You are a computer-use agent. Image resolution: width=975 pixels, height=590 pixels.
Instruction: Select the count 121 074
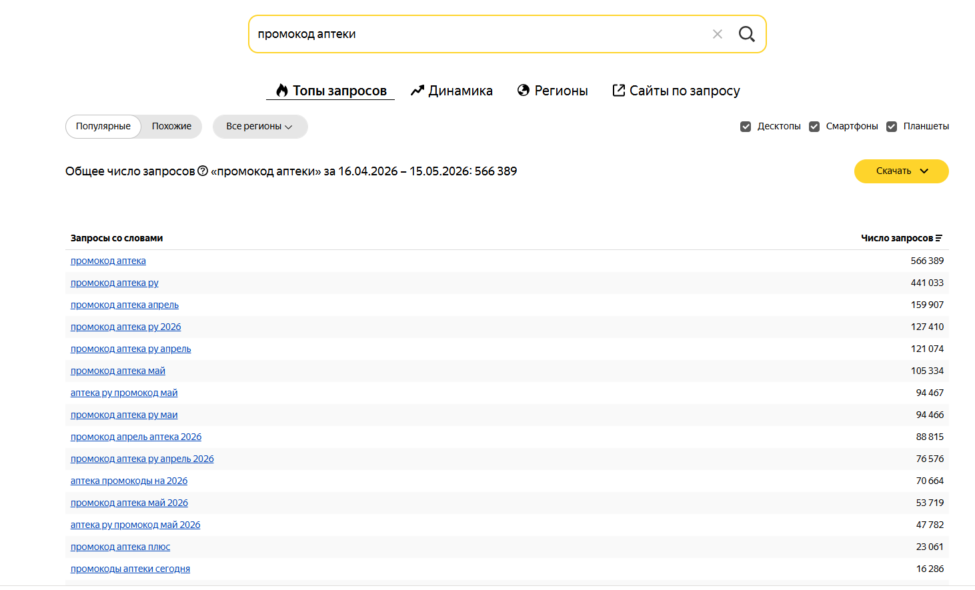click(927, 349)
